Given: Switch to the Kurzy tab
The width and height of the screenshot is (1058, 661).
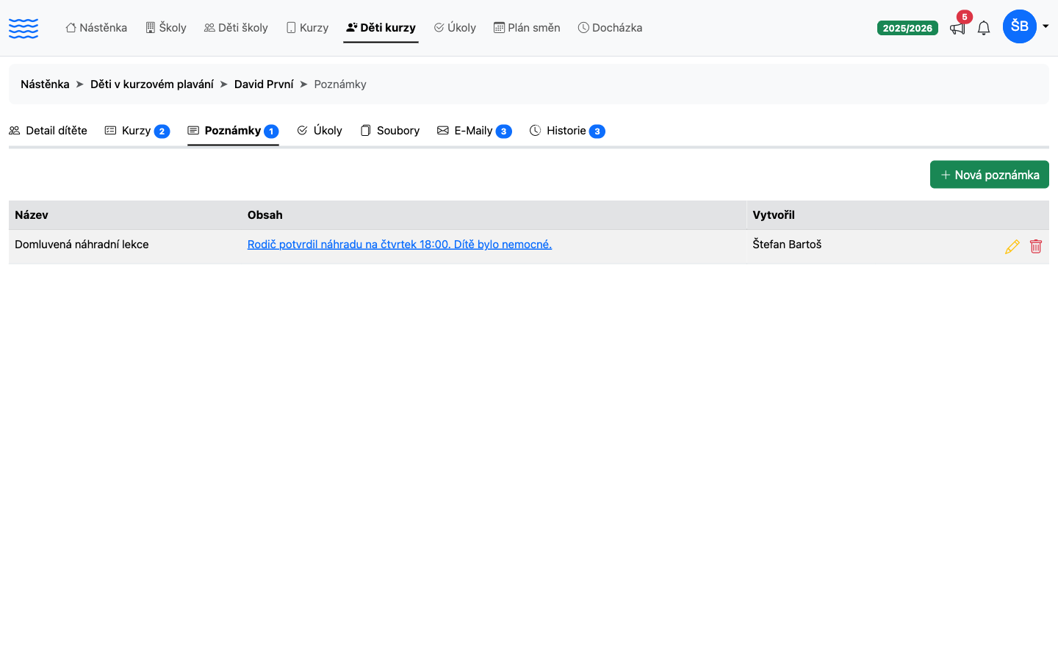Looking at the screenshot, I should (137, 131).
